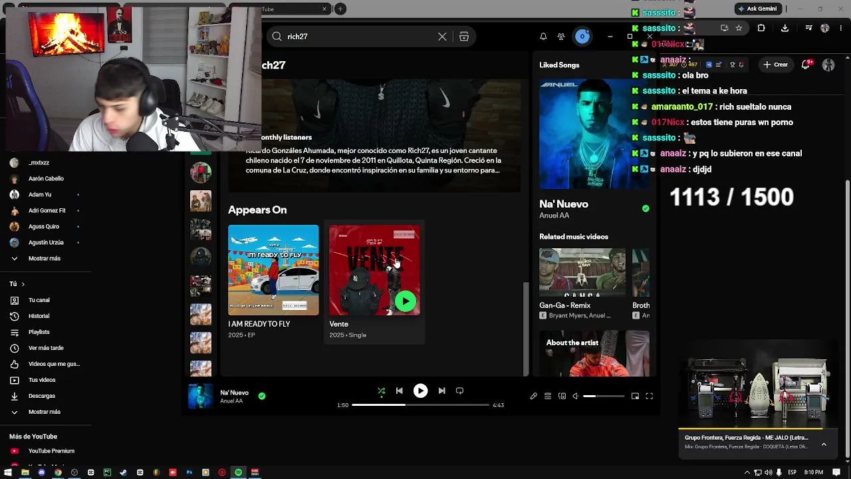Open Browse icon in Spotify search bar
This screenshot has height=479, width=851.
point(464,37)
